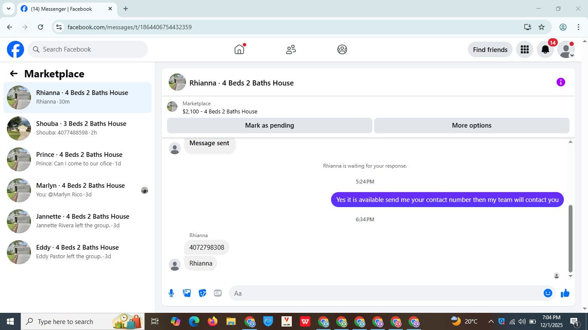Image resolution: width=588 pixels, height=330 pixels.
Task: Open the $2,100 4 Beds listing link
Action: click(220, 111)
